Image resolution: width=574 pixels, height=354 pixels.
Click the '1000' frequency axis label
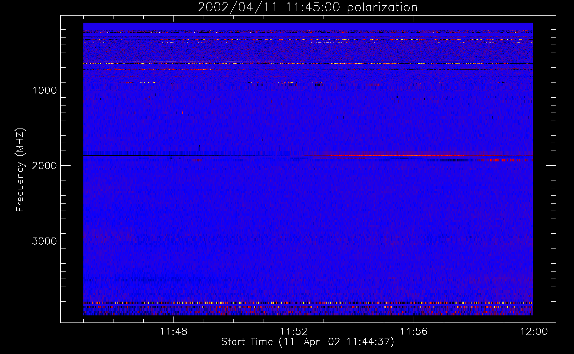[x=44, y=90]
